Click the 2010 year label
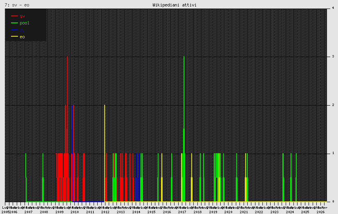338x214 pixels. [x=74, y=212]
